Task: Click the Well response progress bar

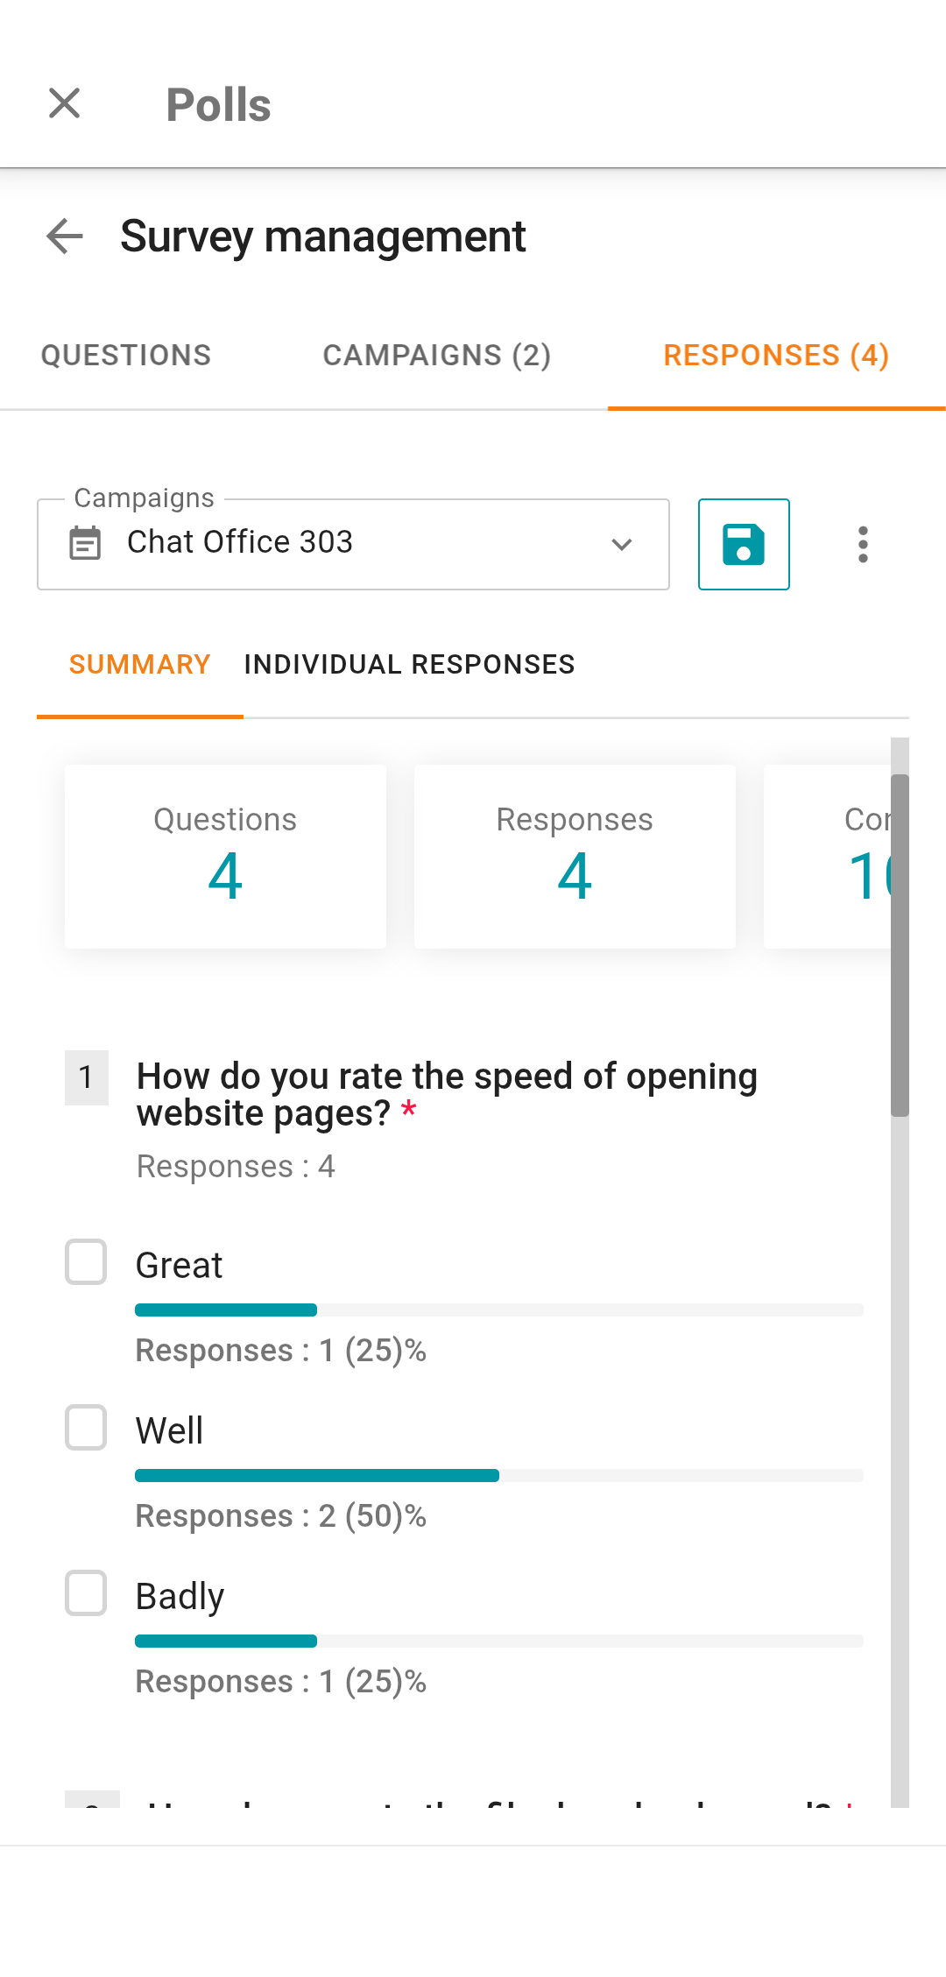Action: click(x=498, y=1476)
